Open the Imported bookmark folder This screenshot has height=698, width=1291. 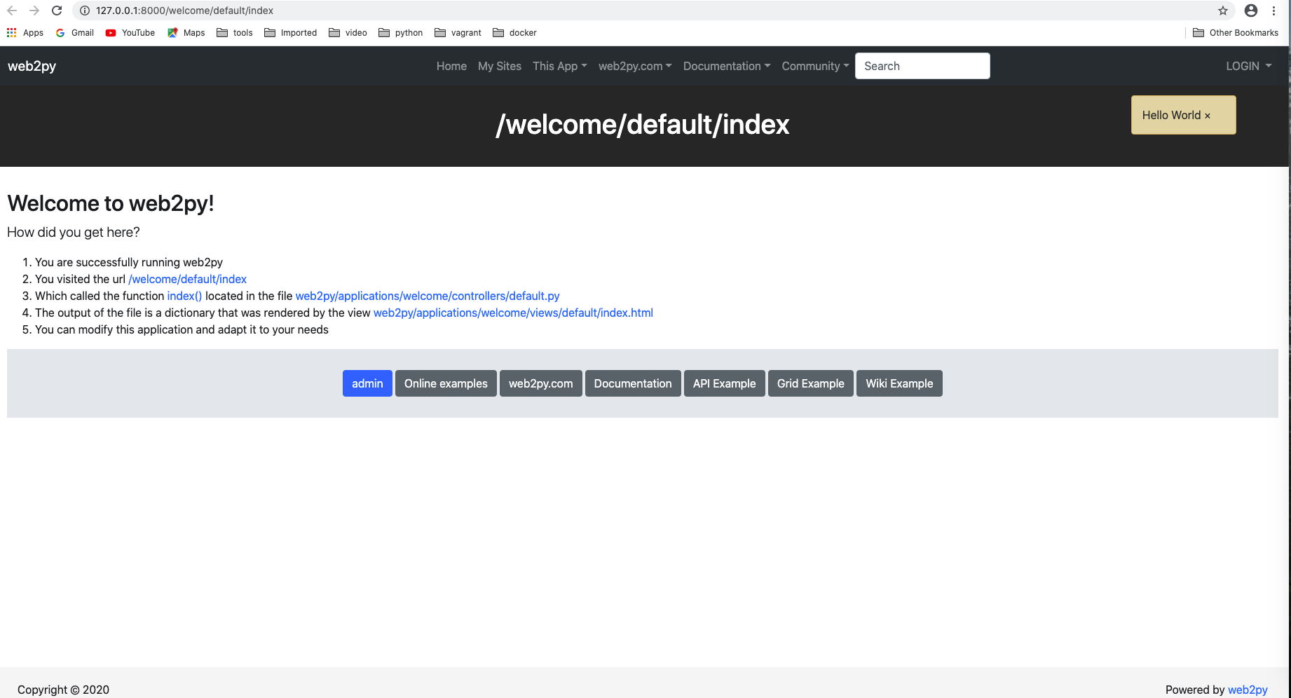(x=291, y=33)
